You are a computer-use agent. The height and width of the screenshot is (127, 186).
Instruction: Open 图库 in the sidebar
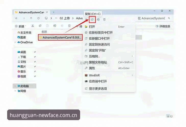[22, 37]
